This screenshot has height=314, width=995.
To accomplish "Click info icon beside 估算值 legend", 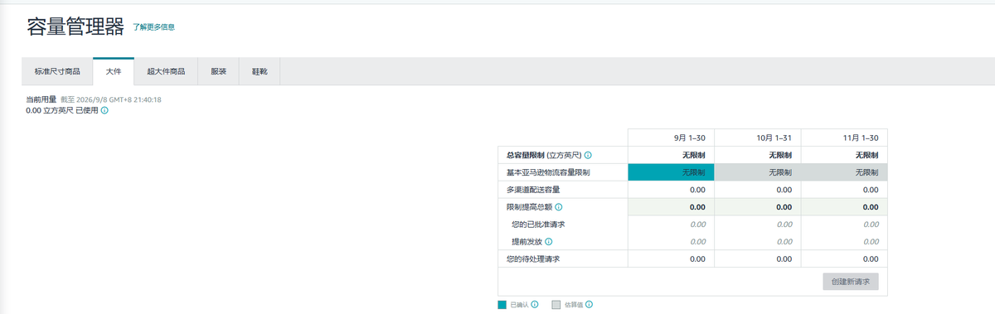I will click(x=590, y=304).
